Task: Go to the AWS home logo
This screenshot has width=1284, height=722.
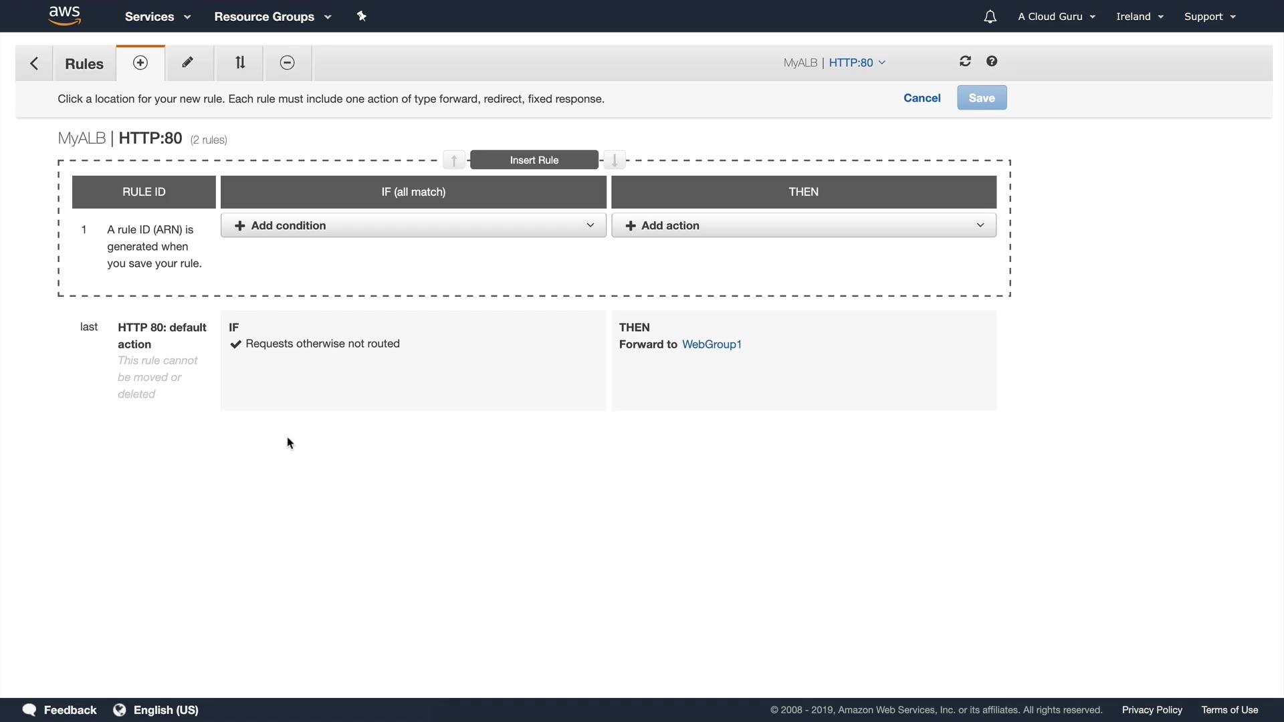Action: (65, 15)
